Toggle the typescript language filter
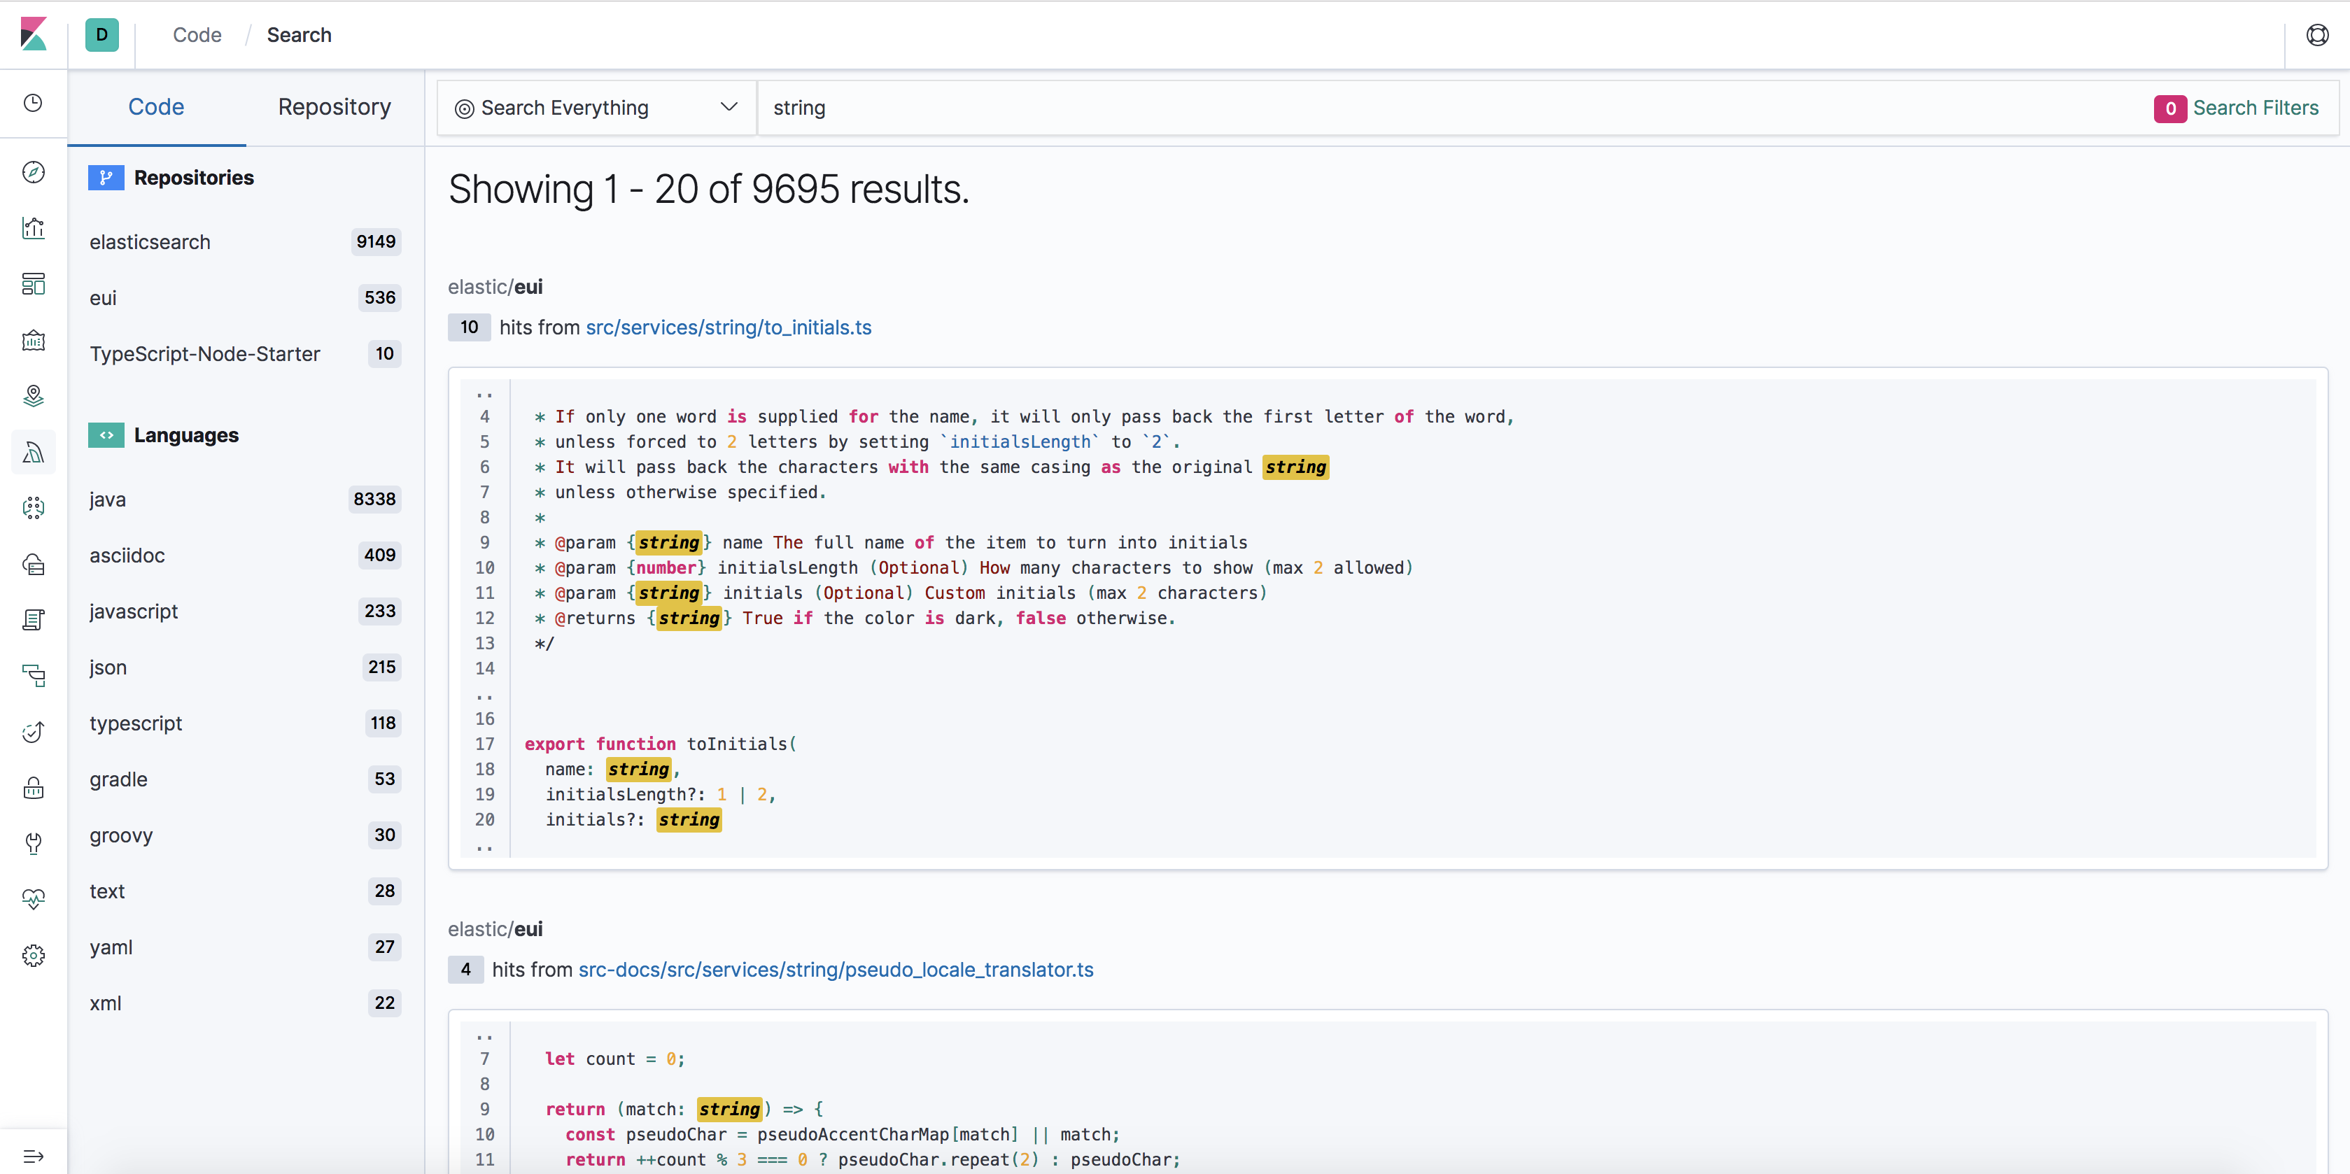Image resolution: width=2350 pixels, height=1174 pixels. coord(136,723)
